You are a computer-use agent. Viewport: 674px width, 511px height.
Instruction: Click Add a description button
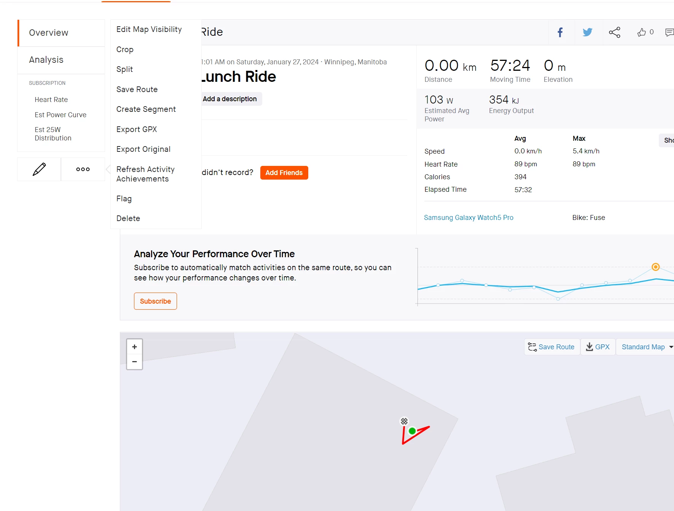pos(230,99)
